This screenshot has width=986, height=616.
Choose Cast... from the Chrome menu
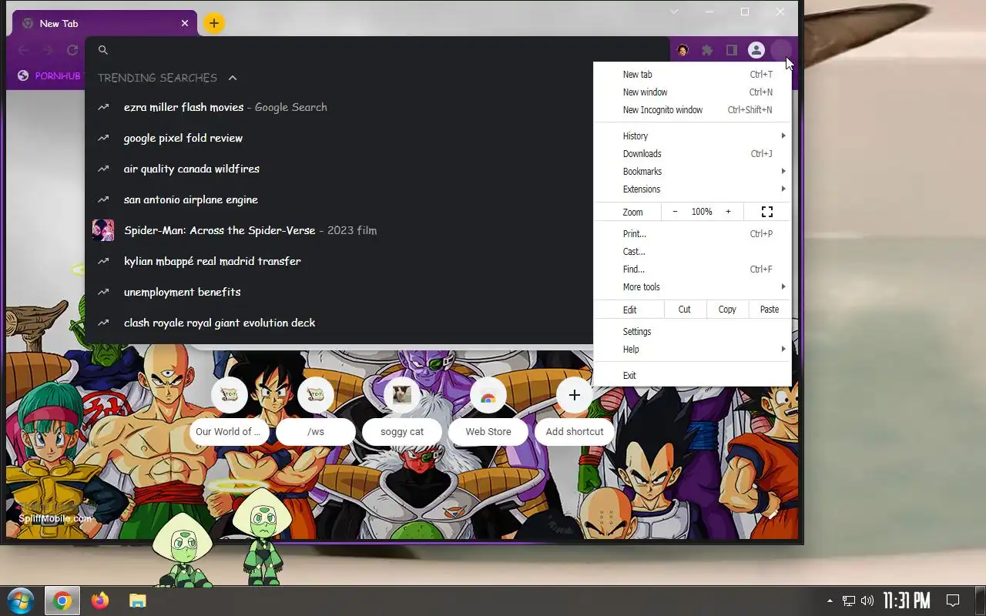coord(693,252)
